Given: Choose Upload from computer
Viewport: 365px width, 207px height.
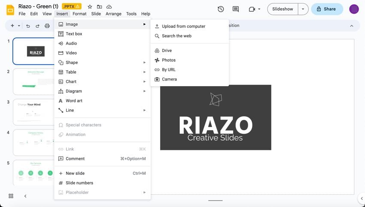Looking at the screenshot, I should pyautogui.click(x=183, y=26).
